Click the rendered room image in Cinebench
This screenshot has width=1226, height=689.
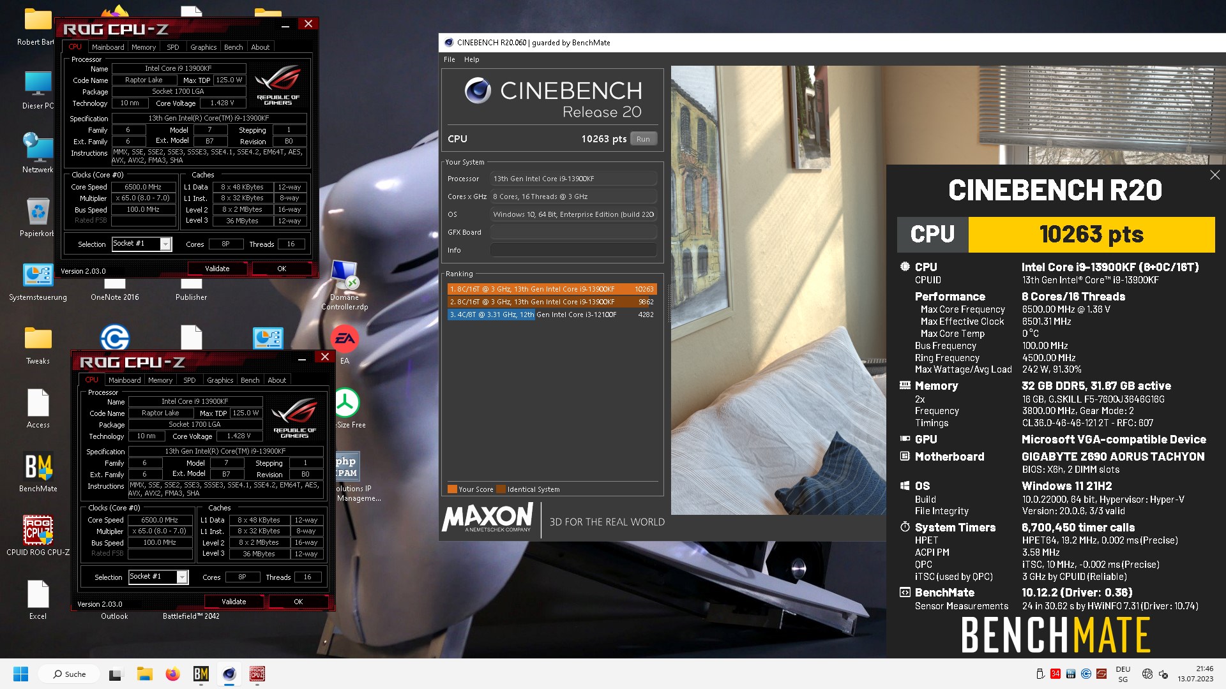click(778, 290)
